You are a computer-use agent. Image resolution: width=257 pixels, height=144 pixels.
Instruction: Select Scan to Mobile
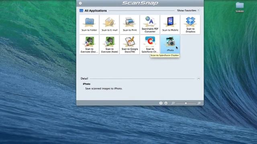[x=170, y=24]
